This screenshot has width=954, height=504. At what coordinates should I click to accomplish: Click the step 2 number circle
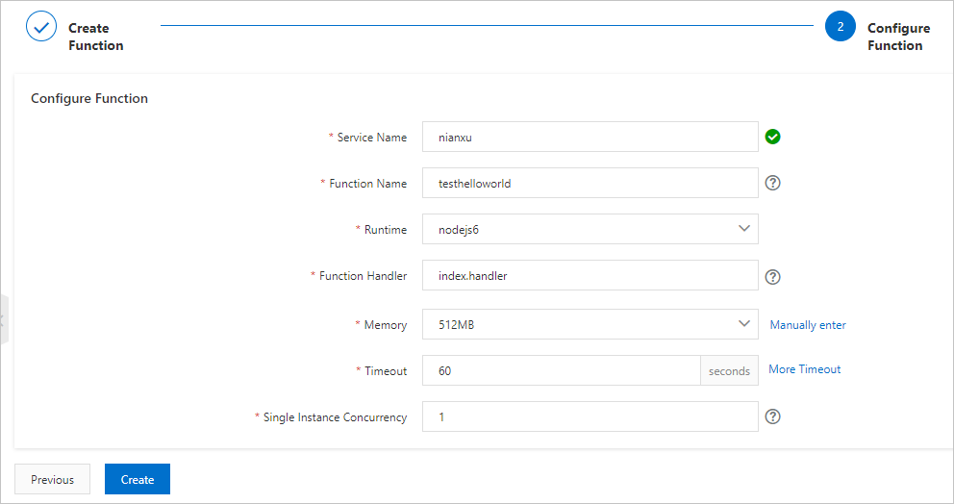tap(840, 27)
